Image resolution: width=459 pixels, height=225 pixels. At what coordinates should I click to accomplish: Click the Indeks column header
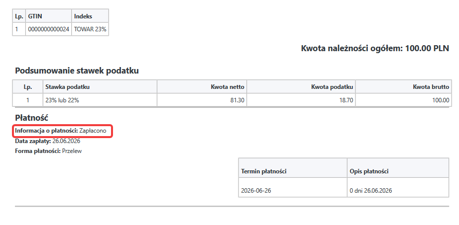90,16
